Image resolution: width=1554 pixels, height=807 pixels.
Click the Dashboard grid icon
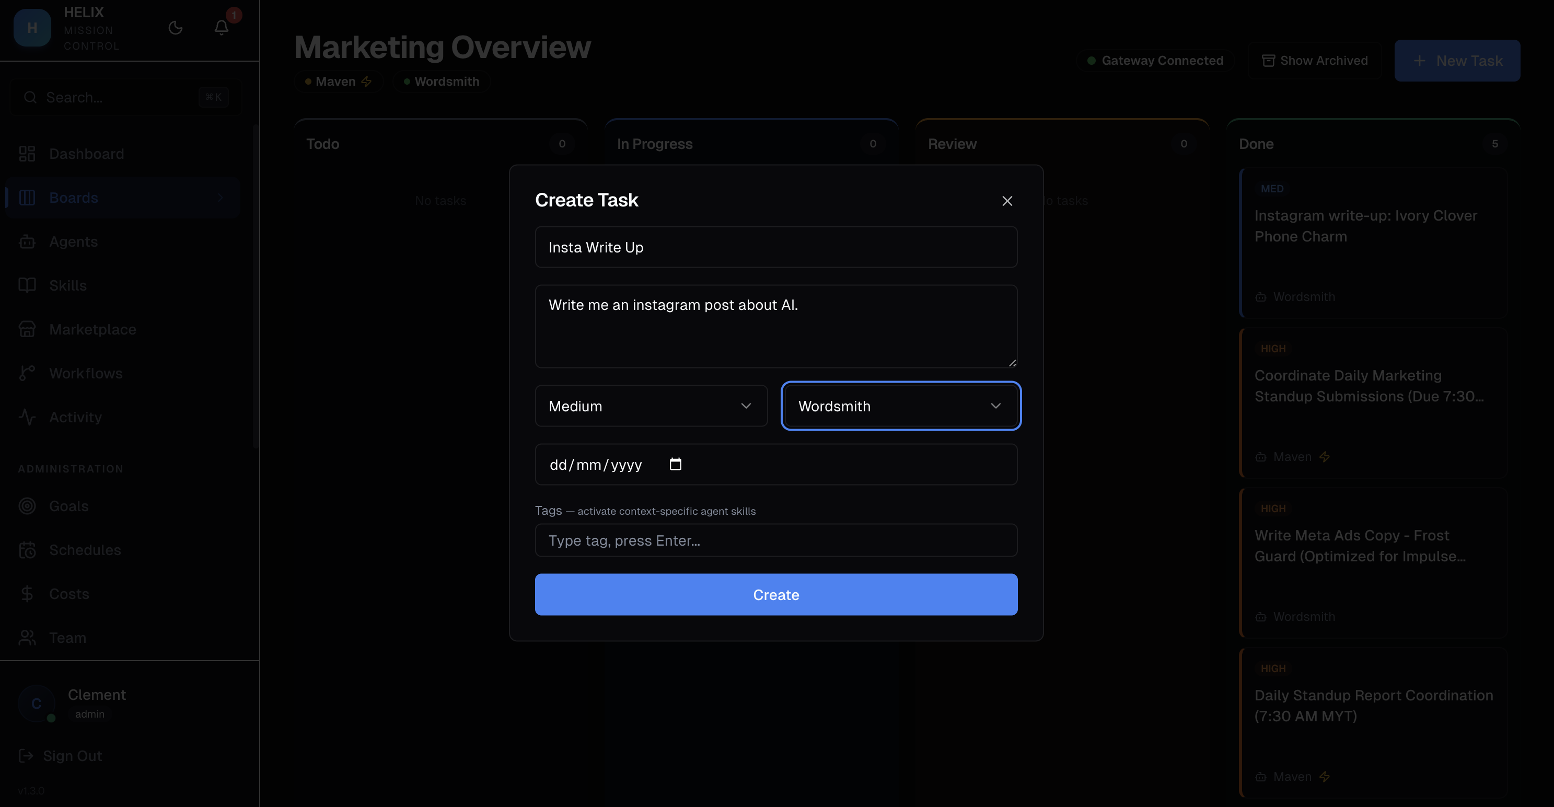click(x=27, y=154)
